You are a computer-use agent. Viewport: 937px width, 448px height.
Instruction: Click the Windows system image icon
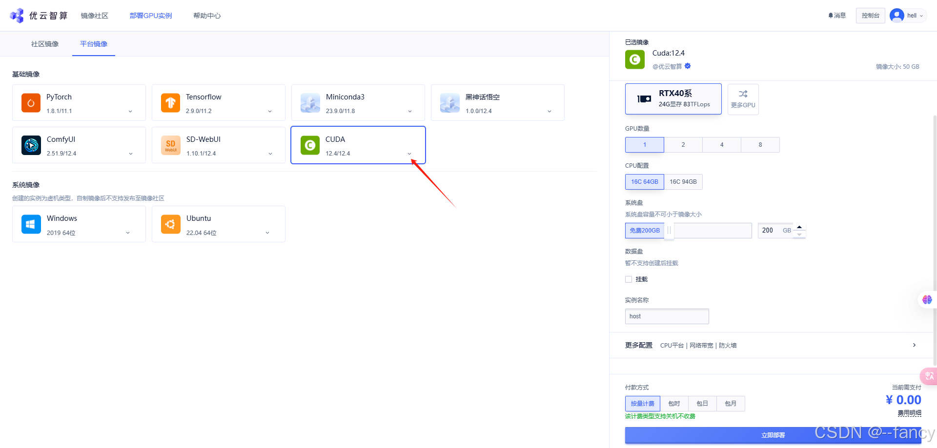[x=31, y=224]
